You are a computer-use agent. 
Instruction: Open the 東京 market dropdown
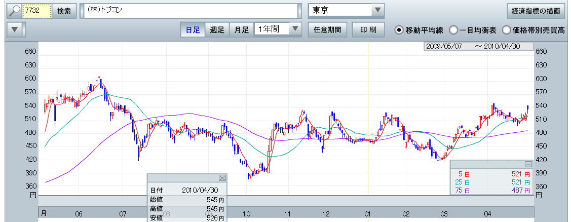[377, 11]
